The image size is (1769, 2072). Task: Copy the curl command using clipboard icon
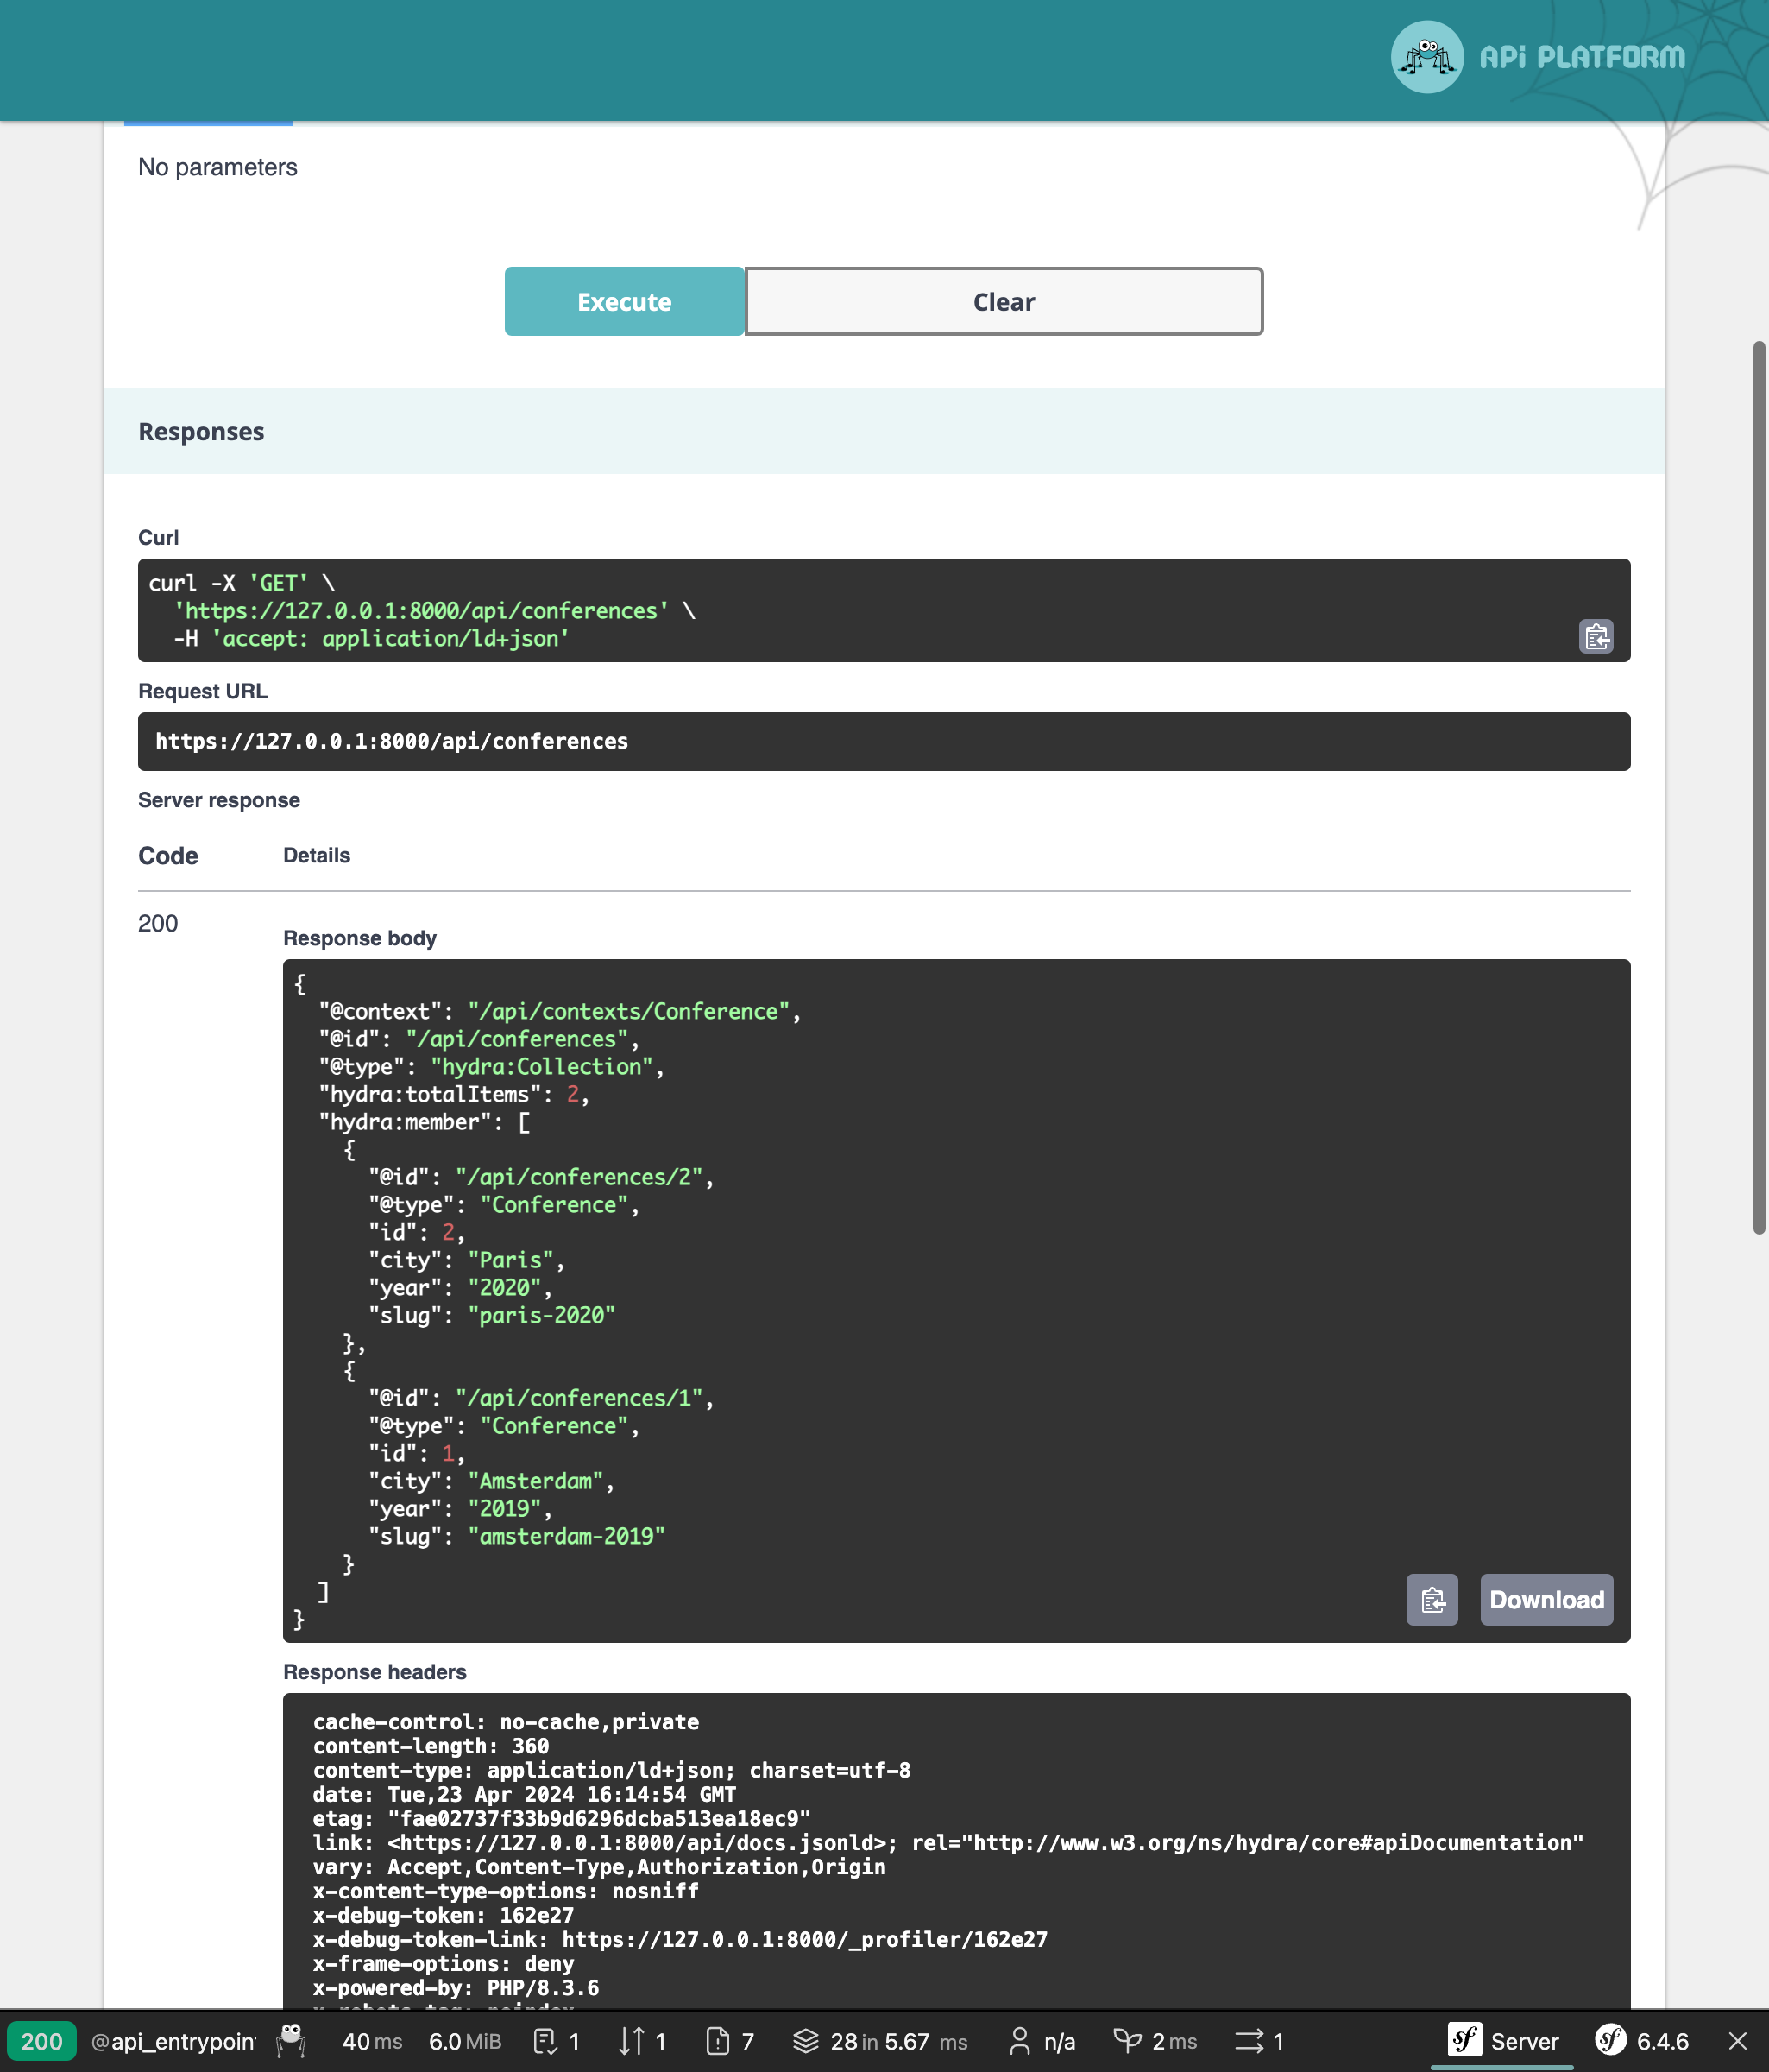coord(1595,636)
